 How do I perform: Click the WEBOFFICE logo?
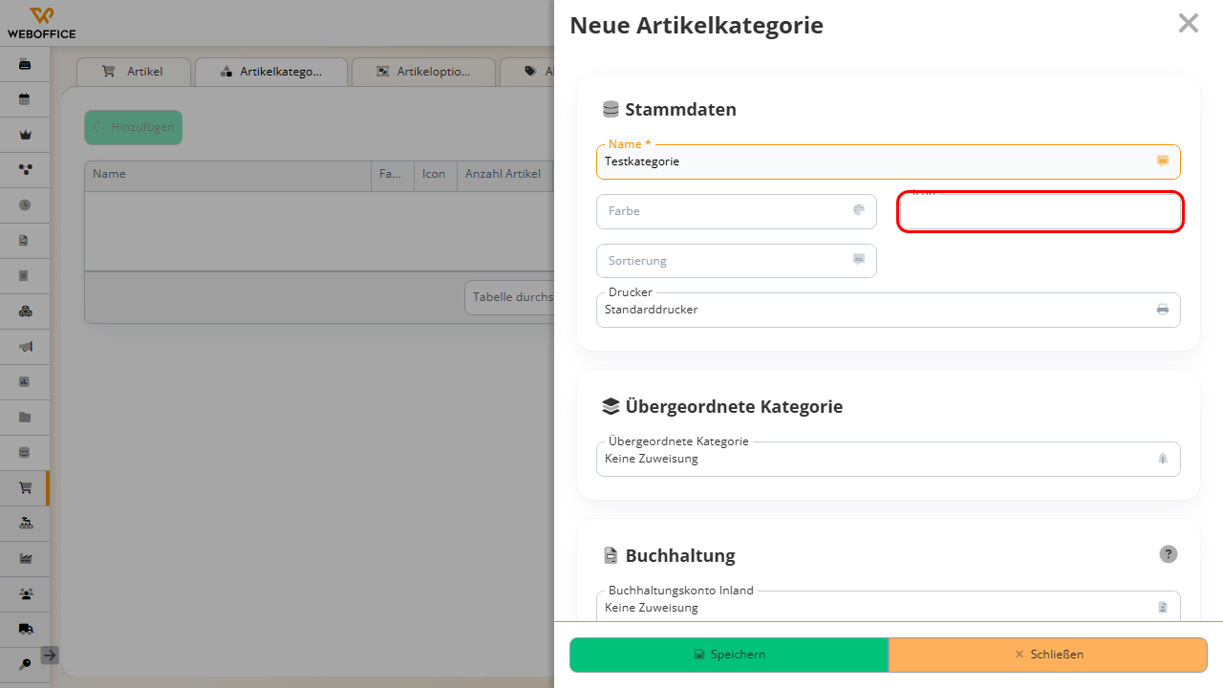pos(41,23)
